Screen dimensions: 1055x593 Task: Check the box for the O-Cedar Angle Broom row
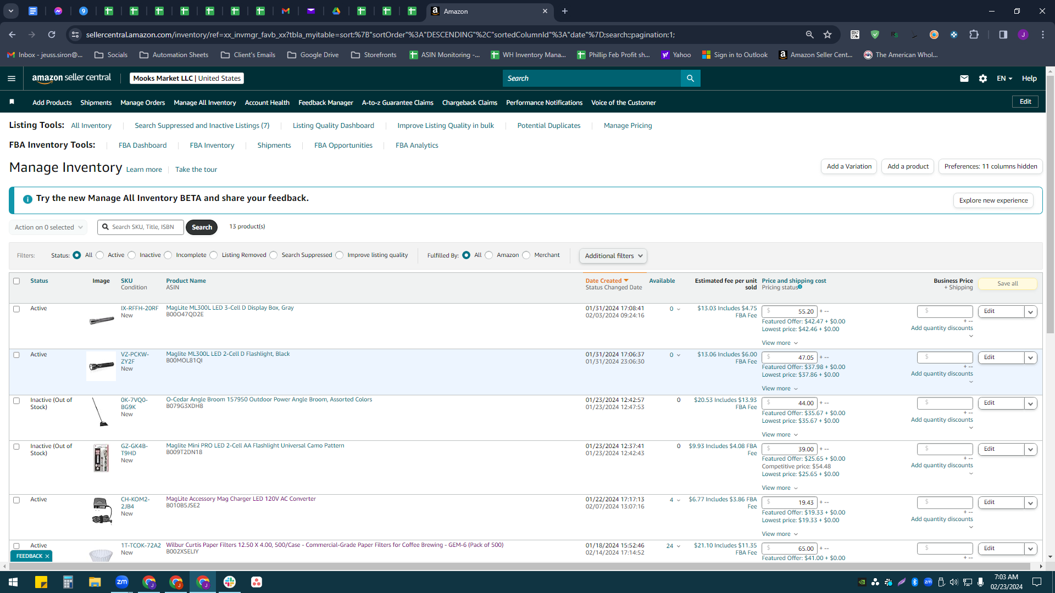(16, 401)
